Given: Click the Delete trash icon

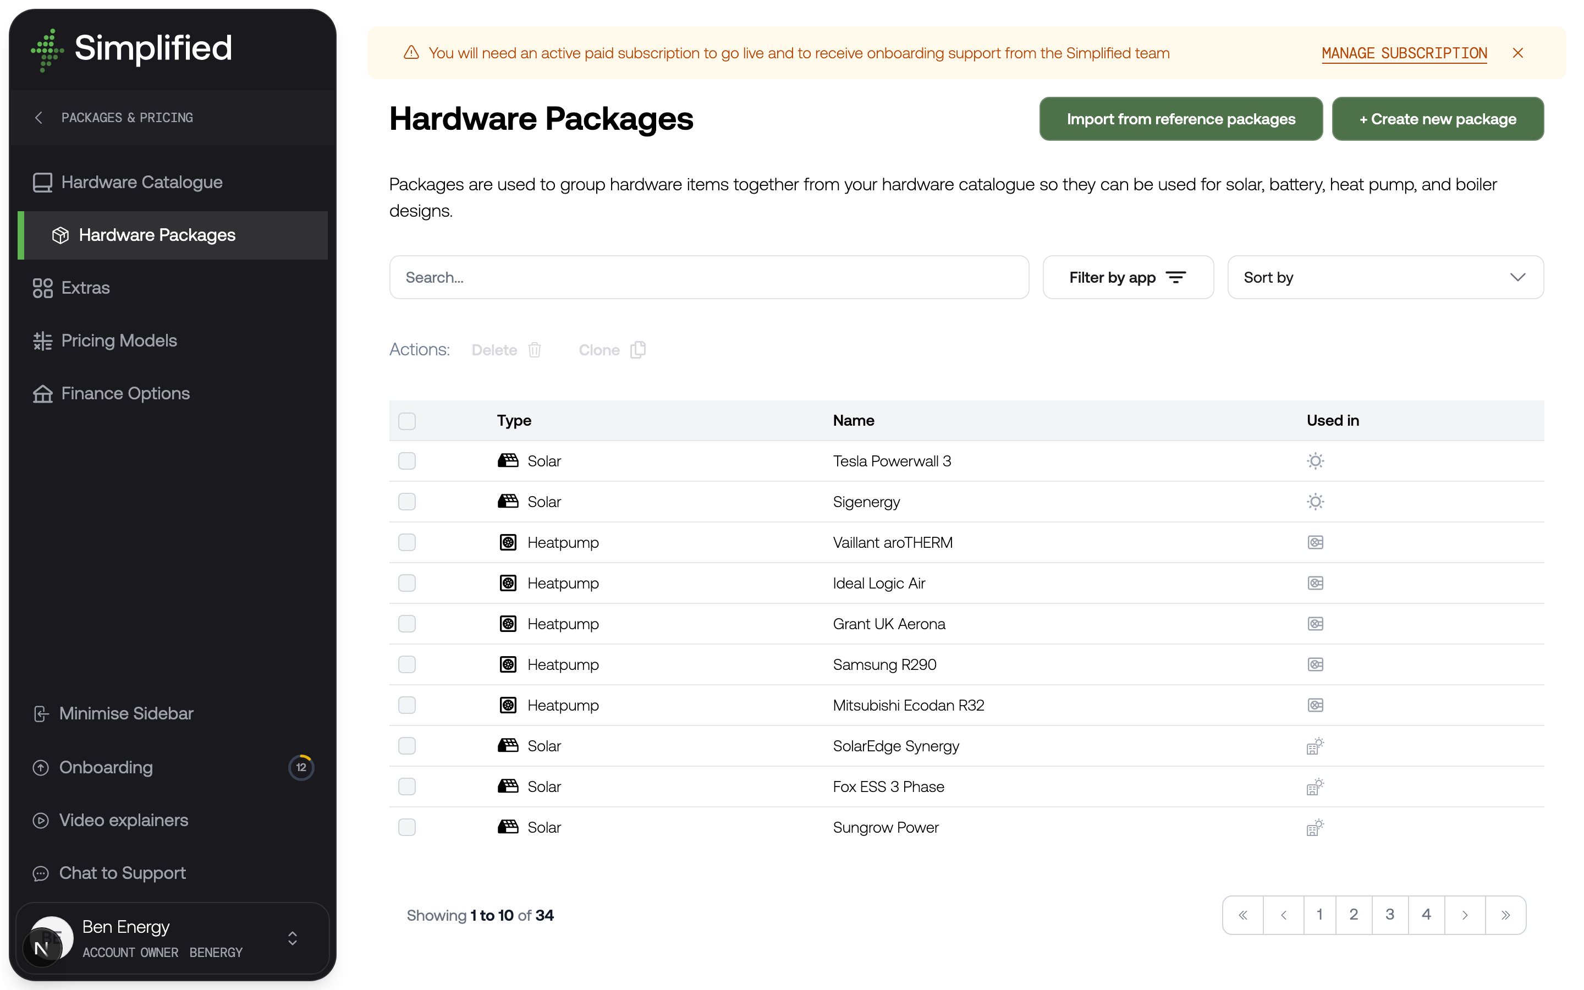Looking at the screenshot, I should (535, 350).
